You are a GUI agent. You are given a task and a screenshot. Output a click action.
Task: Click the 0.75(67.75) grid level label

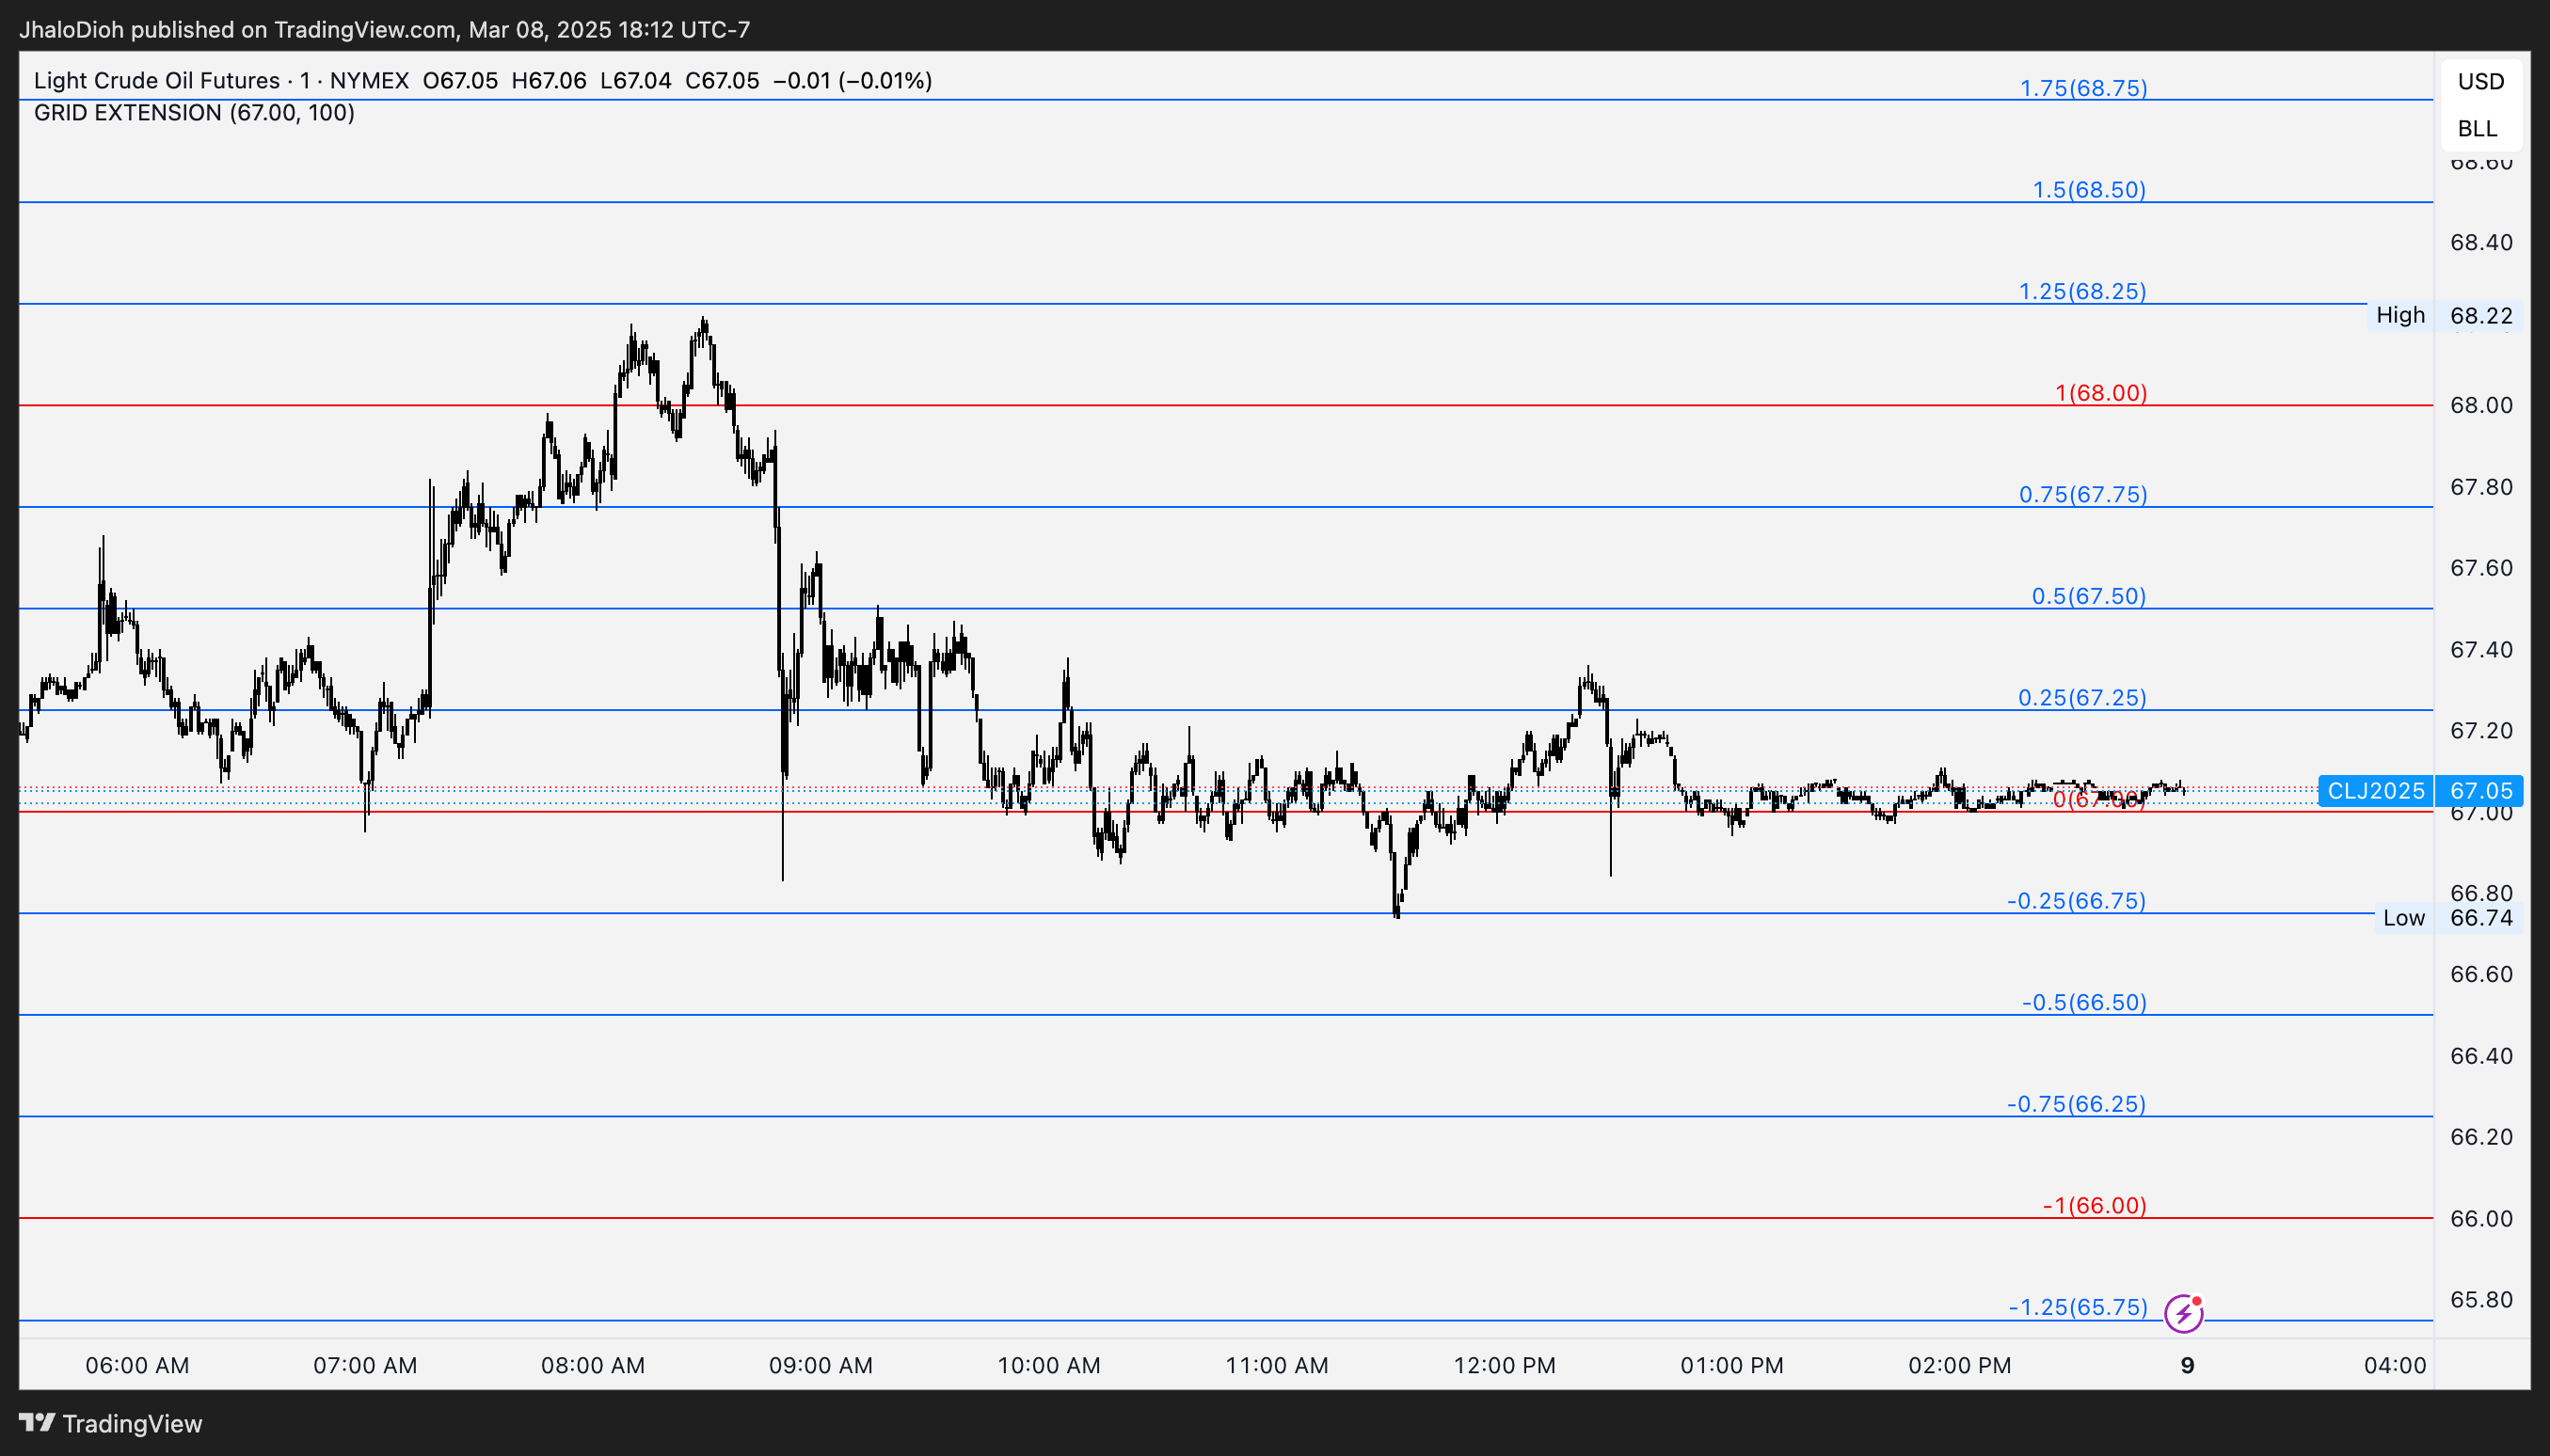click(2083, 494)
